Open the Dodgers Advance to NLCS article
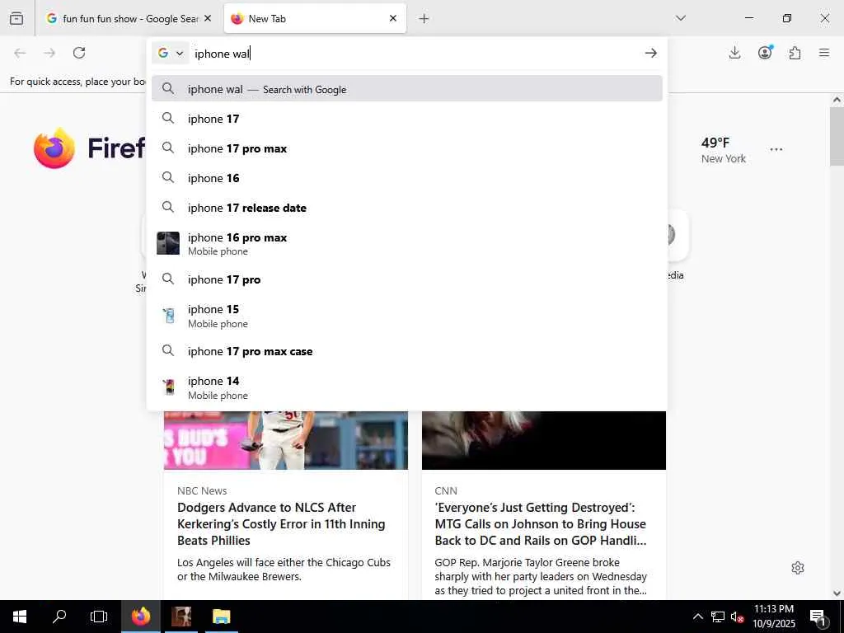The image size is (844, 633). pos(281,523)
